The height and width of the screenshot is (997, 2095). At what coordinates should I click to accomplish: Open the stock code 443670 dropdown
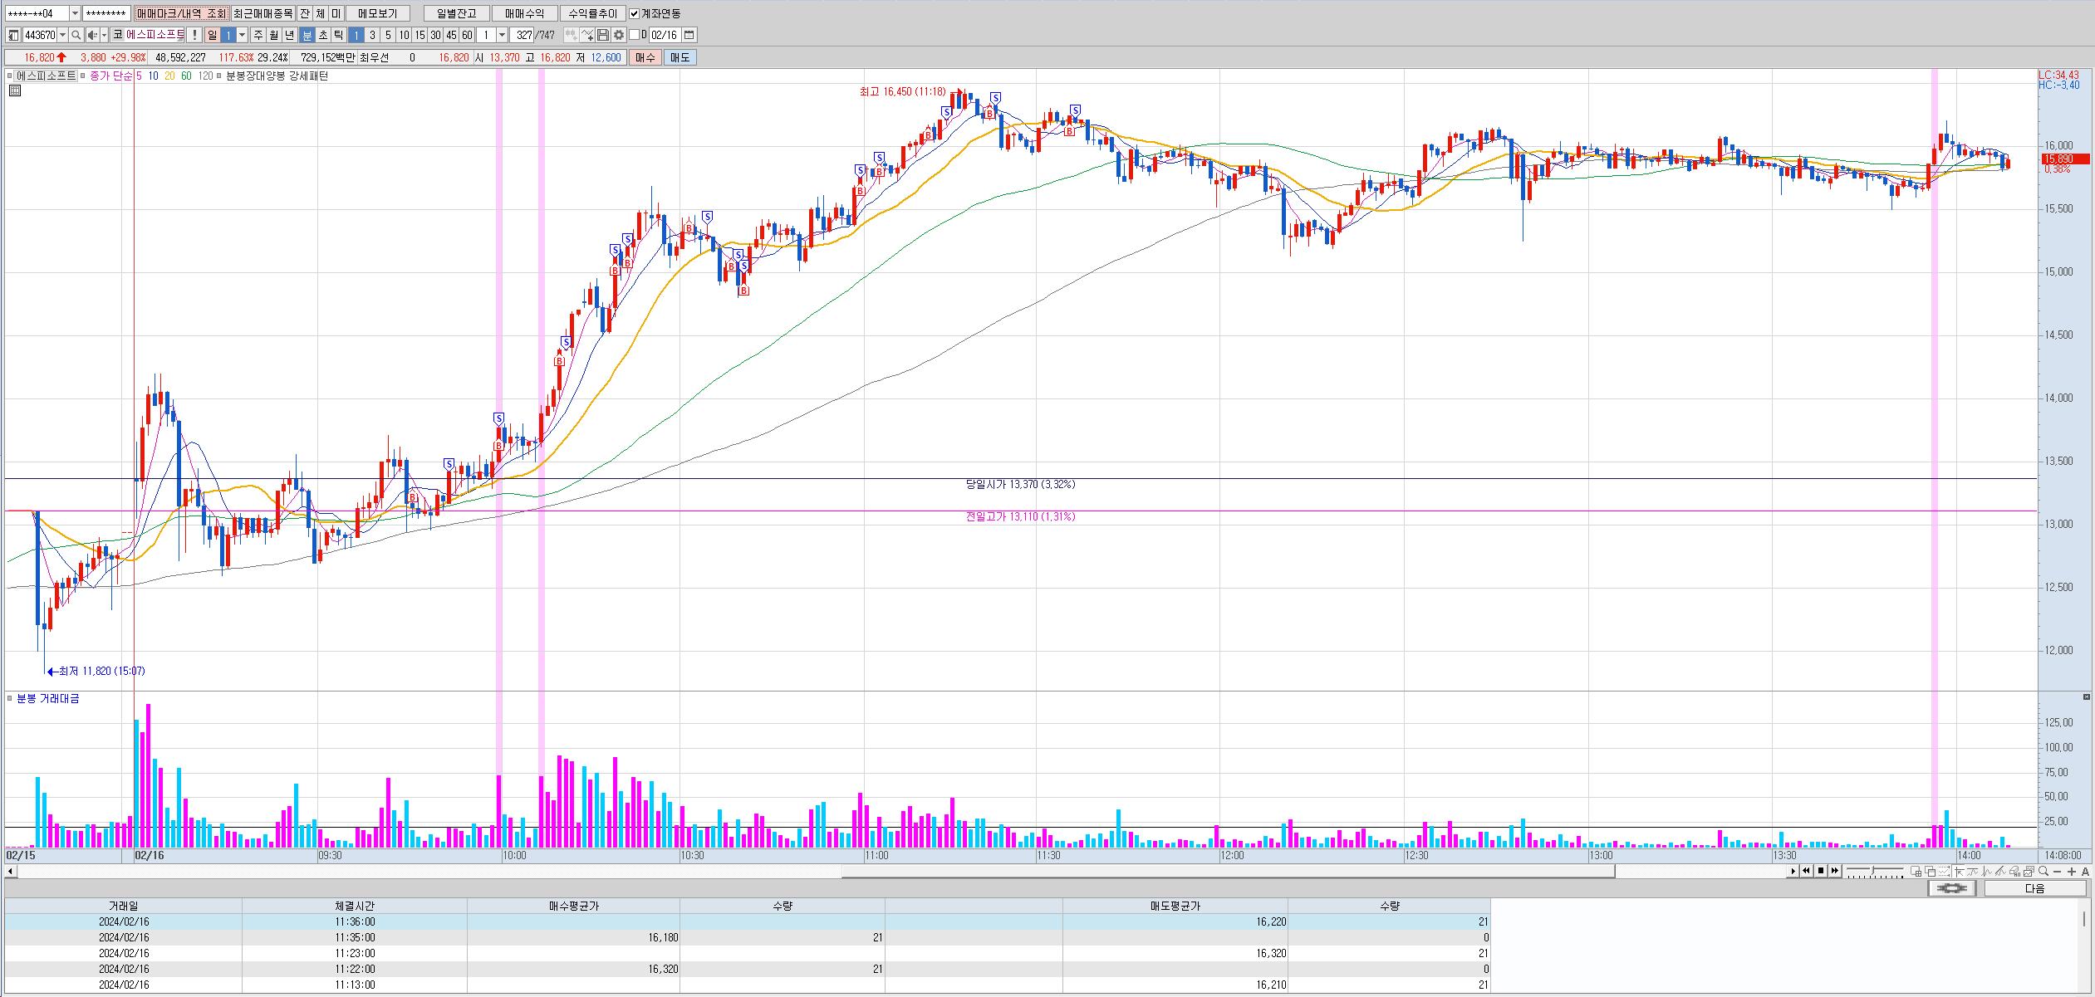63,35
